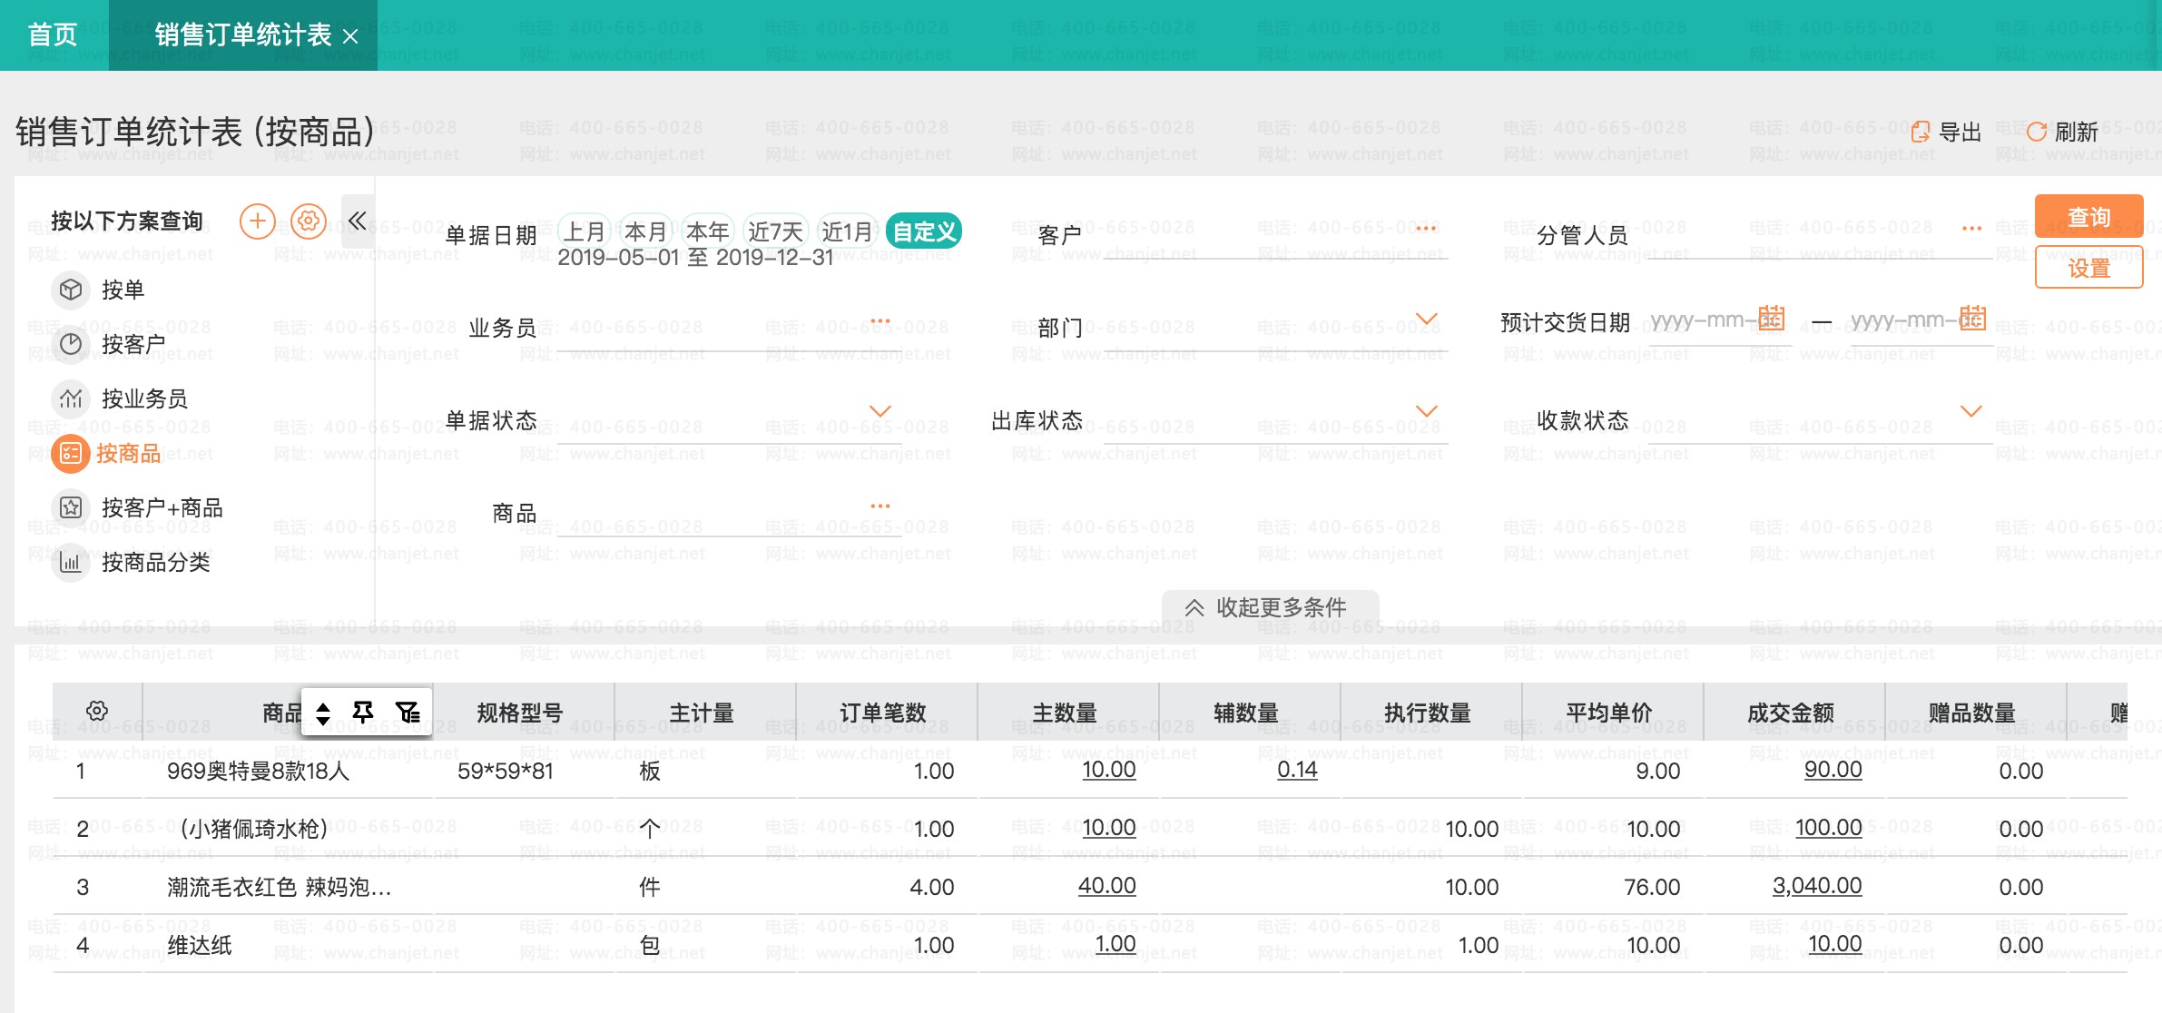This screenshot has width=2162, height=1013.
Task: Select 本年 date range
Action: point(707,231)
